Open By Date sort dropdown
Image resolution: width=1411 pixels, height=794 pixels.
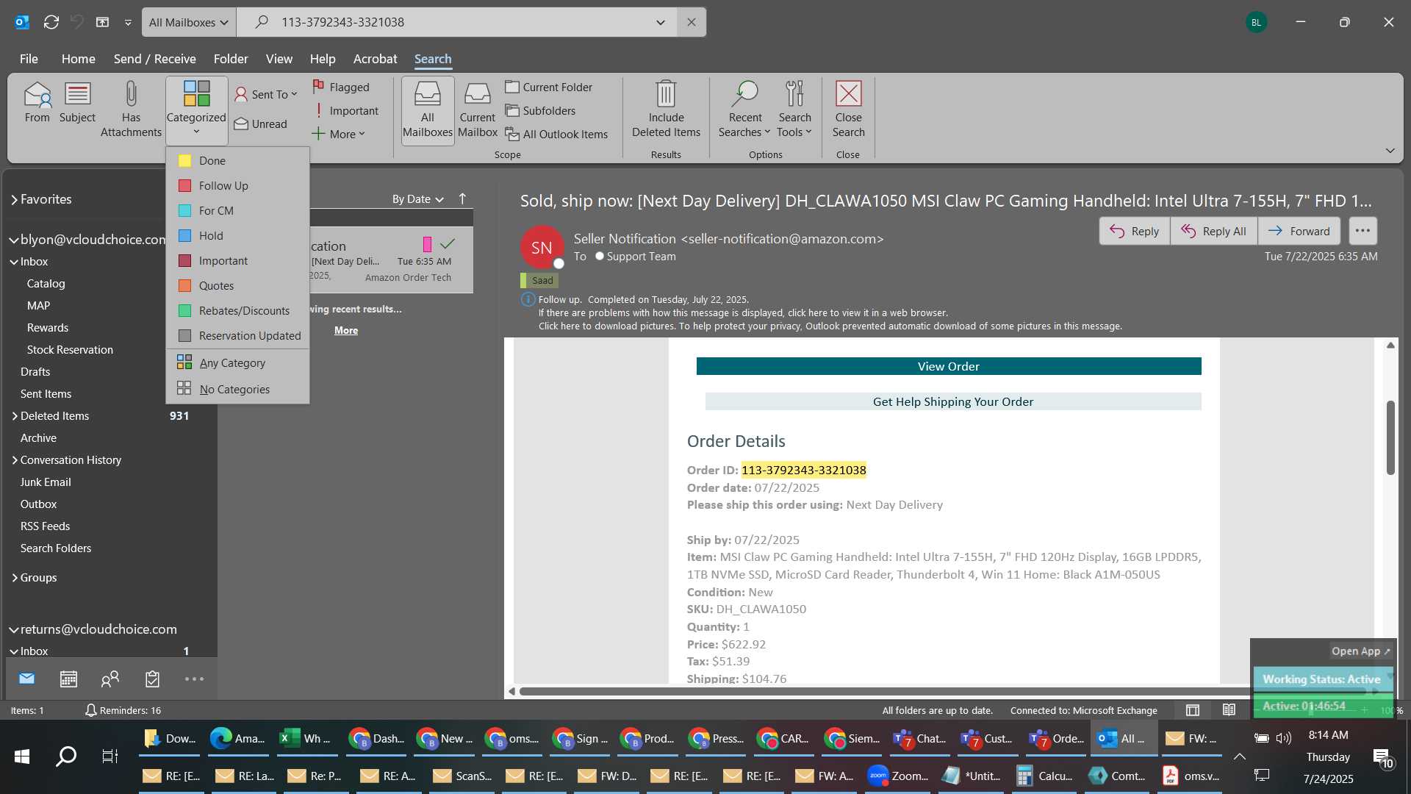[417, 199]
